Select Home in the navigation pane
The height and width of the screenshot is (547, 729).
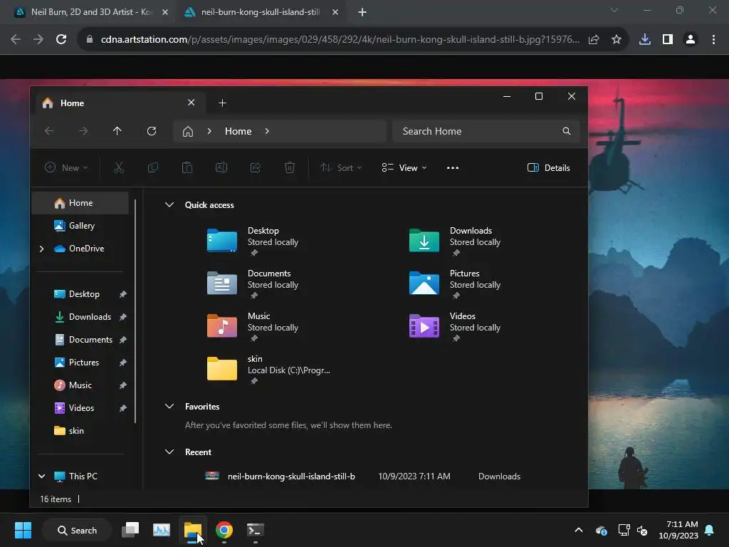click(80, 203)
